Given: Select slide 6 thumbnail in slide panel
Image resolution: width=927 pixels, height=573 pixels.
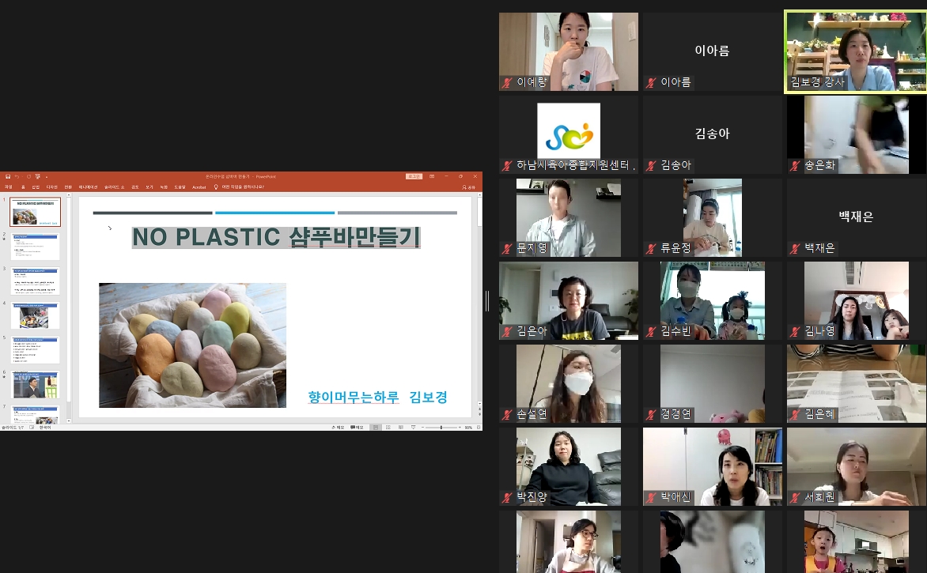Looking at the screenshot, I should point(35,385).
